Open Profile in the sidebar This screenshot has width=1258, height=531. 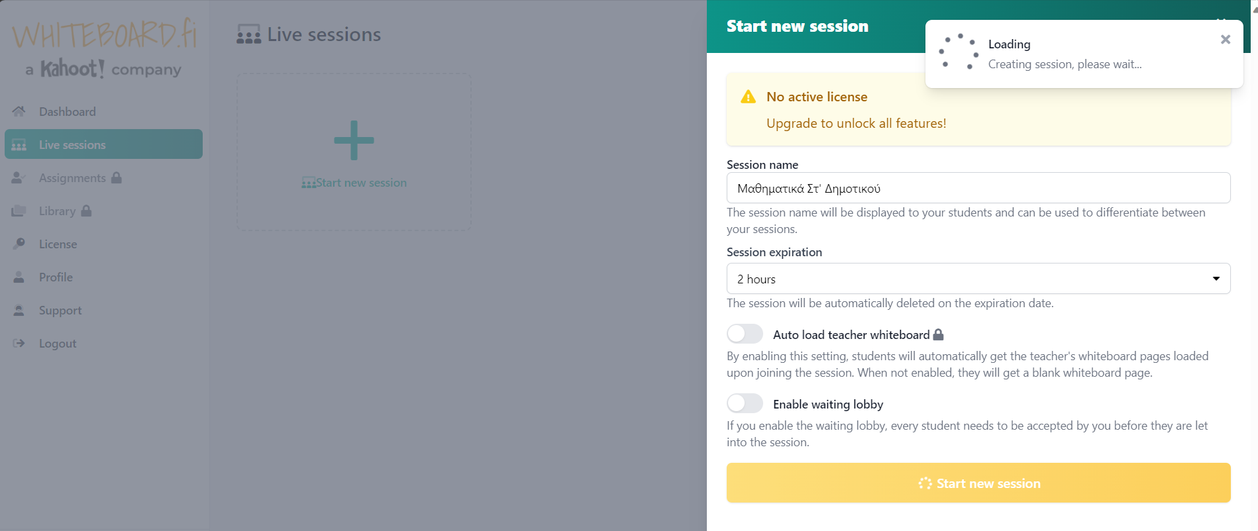click(x=56, y=277)
